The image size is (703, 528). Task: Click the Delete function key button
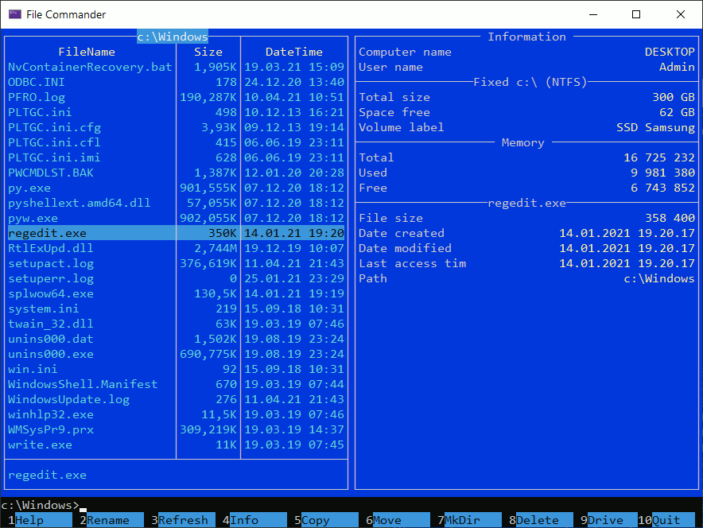point(541,520)
